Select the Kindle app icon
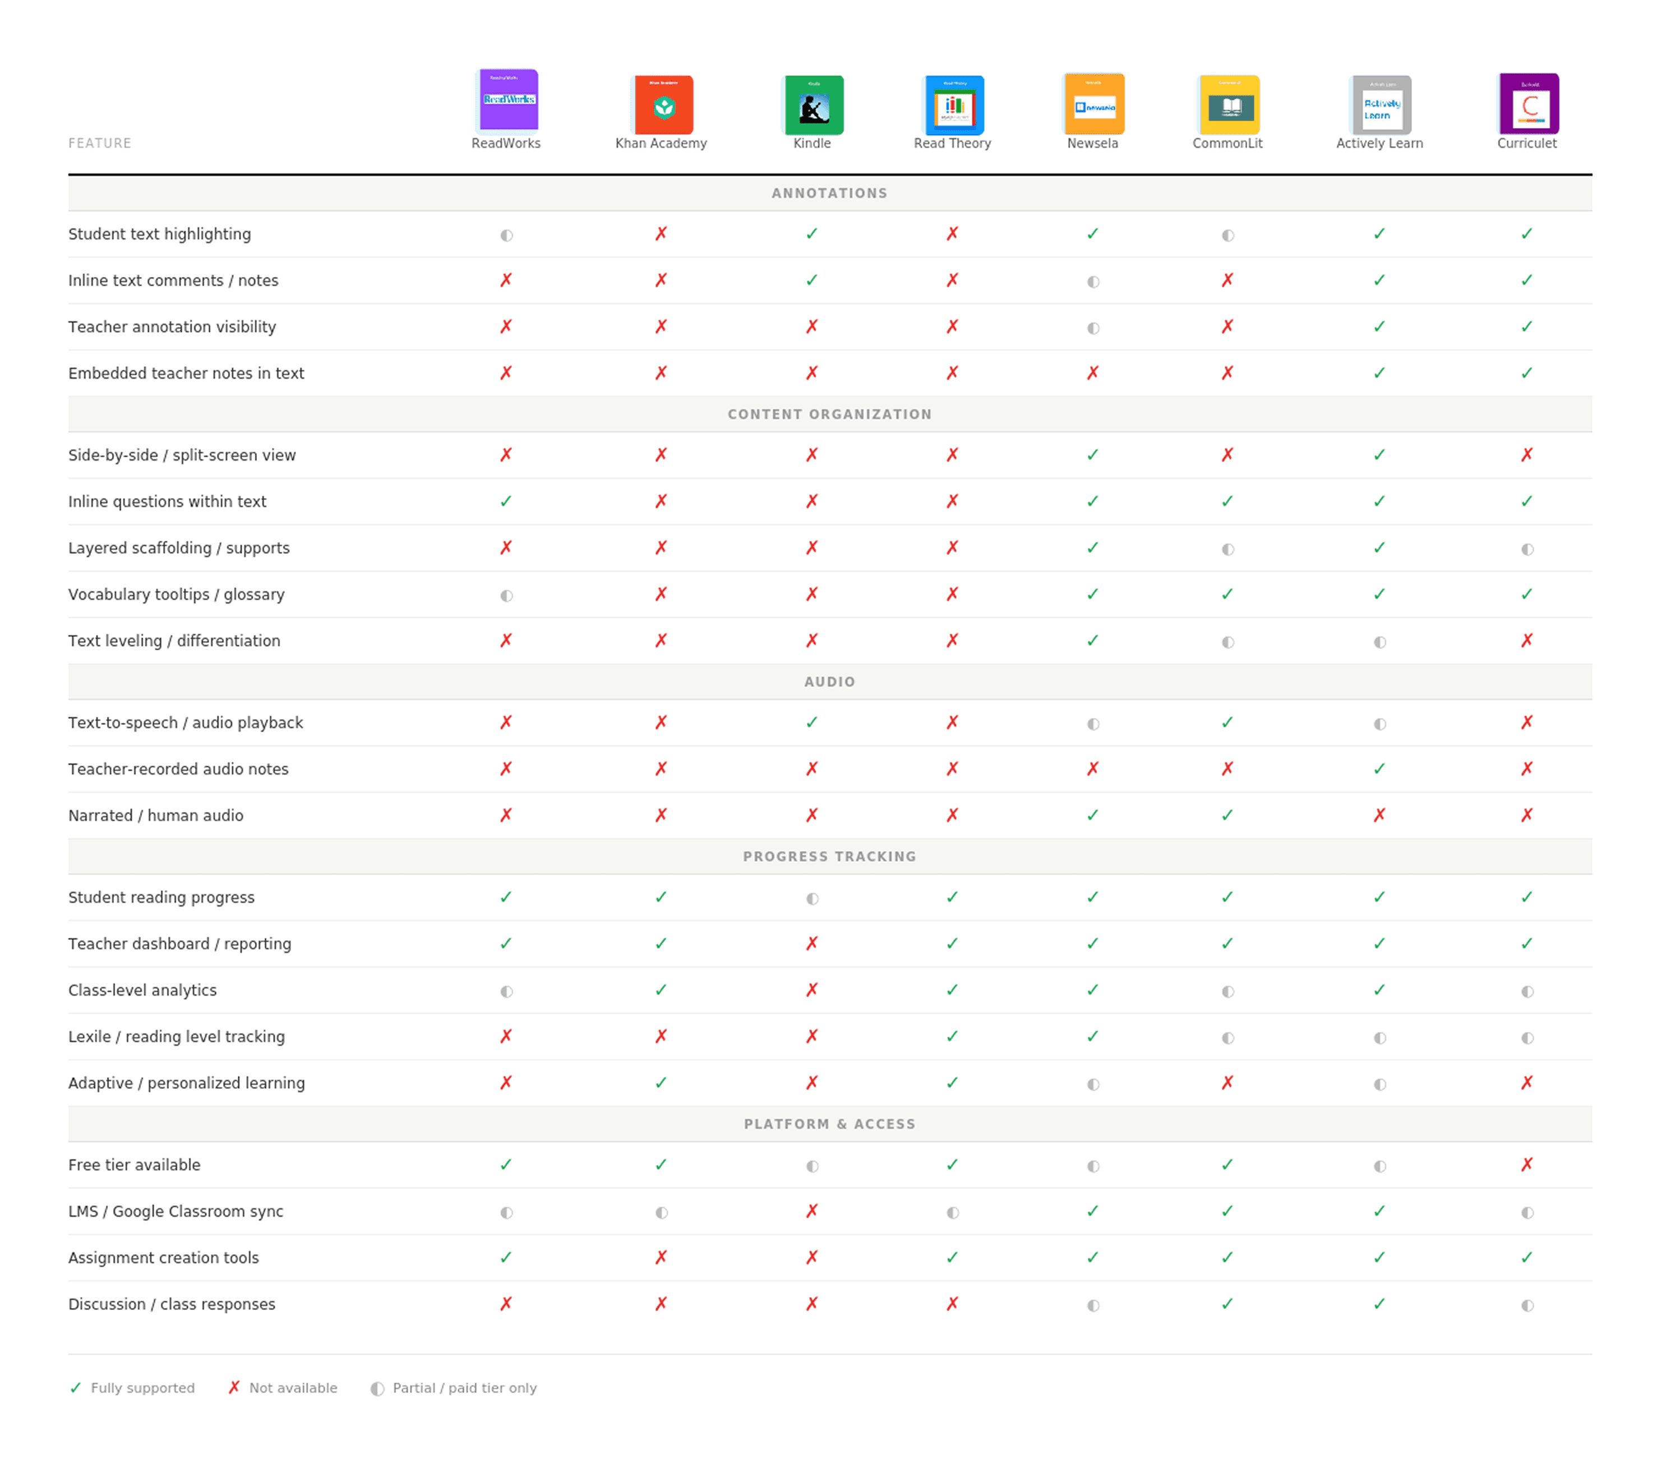1661x1477 pixels. 814,105
